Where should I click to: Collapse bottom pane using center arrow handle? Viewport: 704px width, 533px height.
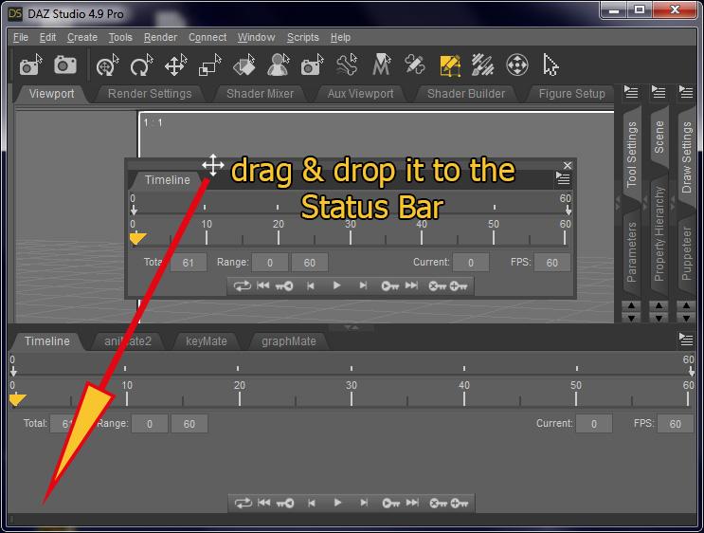352,327
